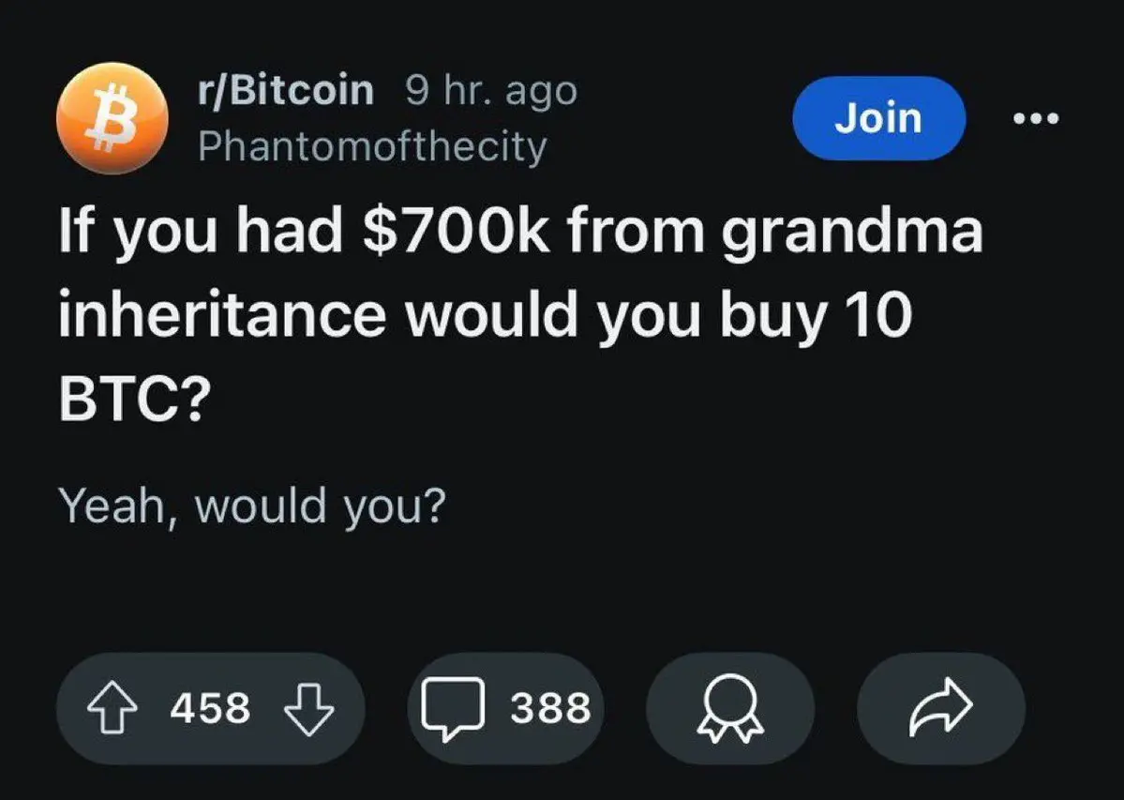Click the '9 hr. ago' timestamp
The image size is (1124, 800).
[491, 90]
